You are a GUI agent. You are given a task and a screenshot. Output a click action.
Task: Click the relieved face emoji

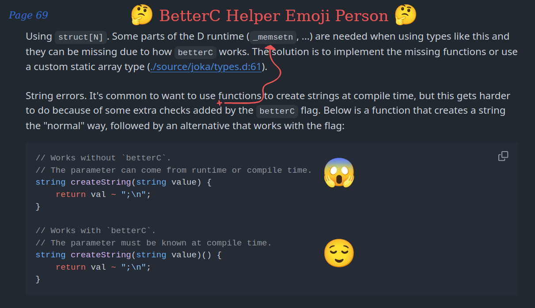(x=339, y=253)
